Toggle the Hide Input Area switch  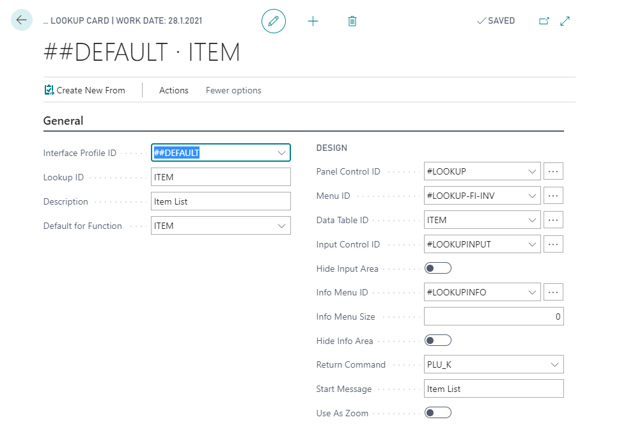click(438, 269)
